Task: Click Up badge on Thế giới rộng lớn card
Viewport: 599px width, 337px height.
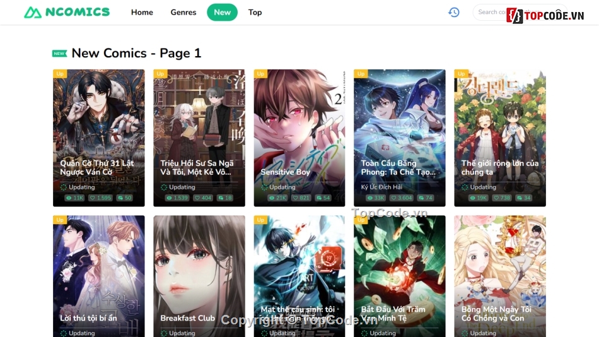Action: [461, 73]
